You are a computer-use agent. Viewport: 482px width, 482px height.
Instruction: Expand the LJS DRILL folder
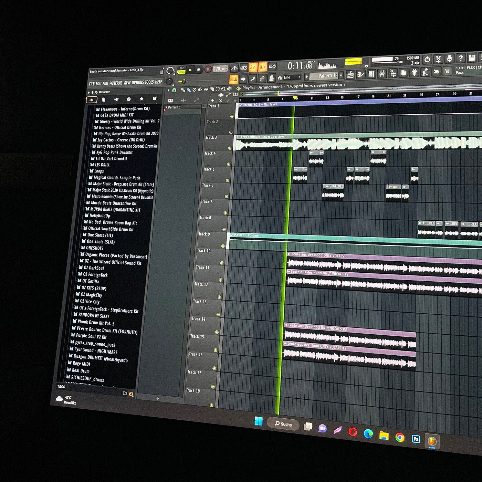(100, 165)
